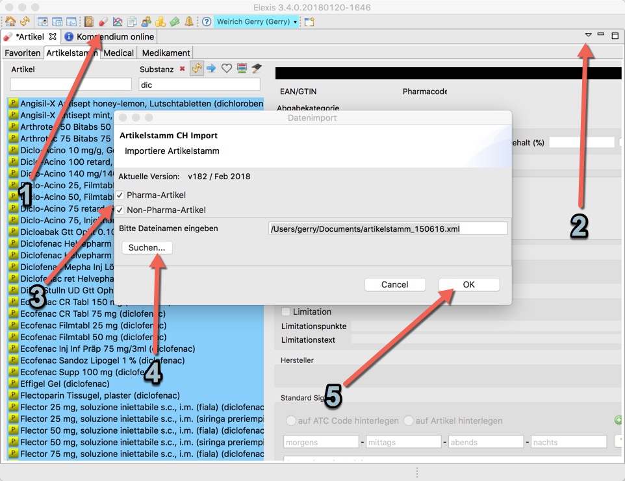625x481 pixels.
Task: Open the view menu triangle
Action: (588, 35)
